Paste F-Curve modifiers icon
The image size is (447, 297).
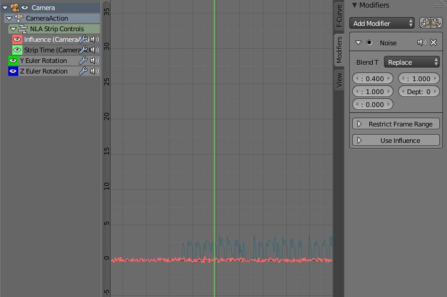pos(436,23)
